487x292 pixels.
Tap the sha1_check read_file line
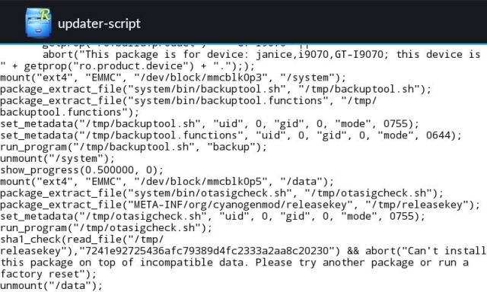pos(81,240)
